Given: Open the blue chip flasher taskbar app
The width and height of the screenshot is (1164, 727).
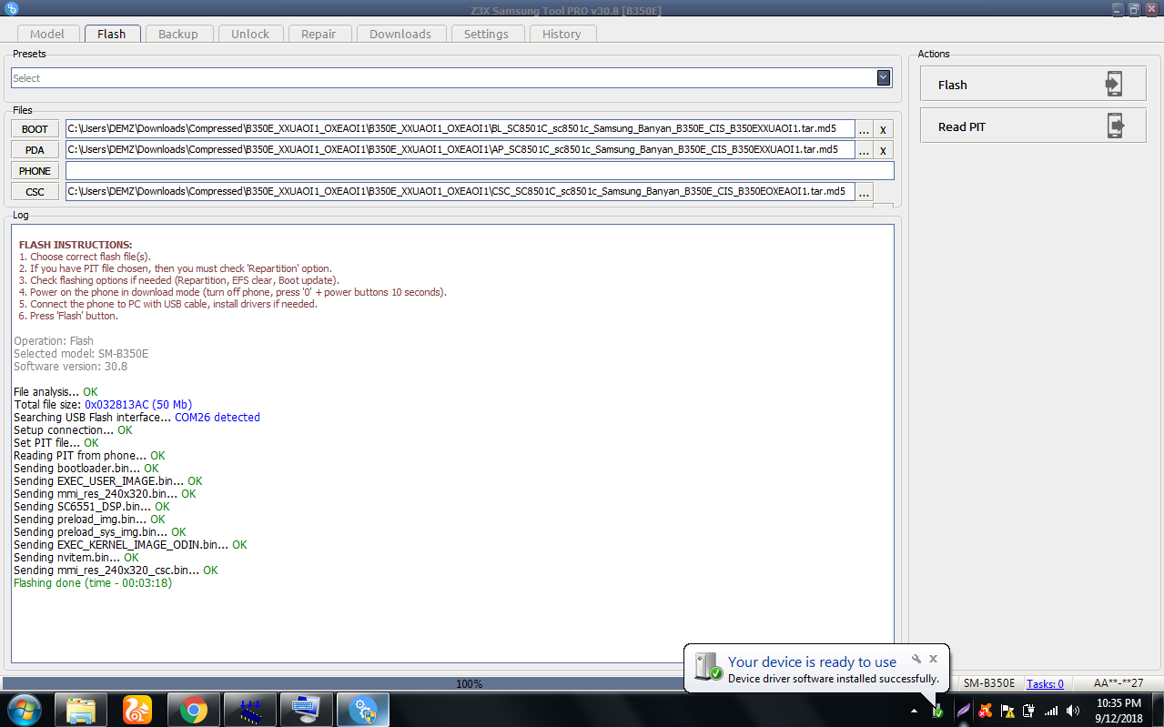Looking at the screenshot, I should [x=250, y=710].
